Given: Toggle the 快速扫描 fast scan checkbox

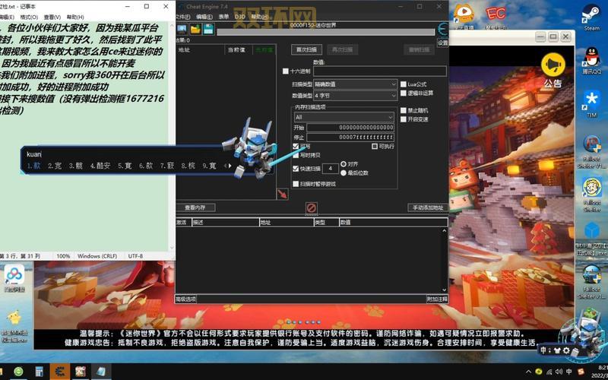Looking at the screenshot, I should pyautogui.click(x=296, y=169).
